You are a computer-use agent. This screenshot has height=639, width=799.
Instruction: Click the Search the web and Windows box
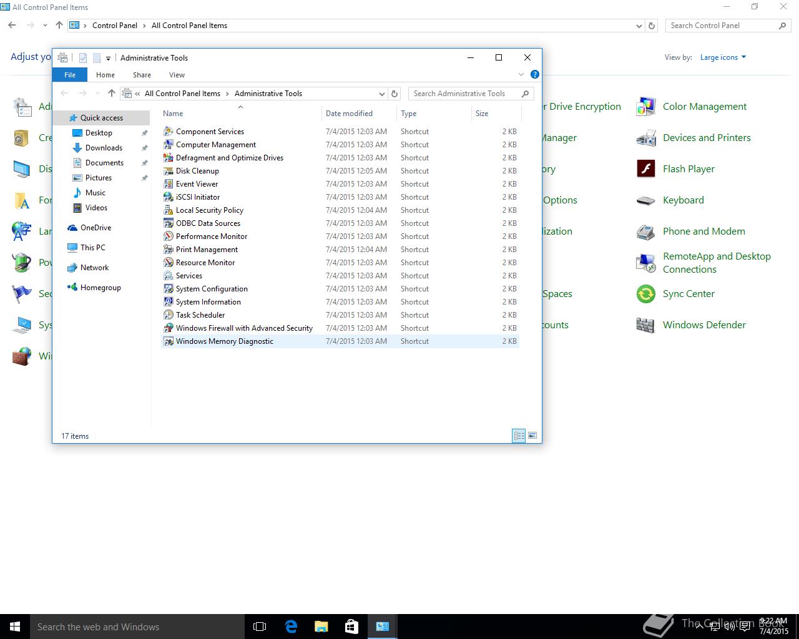click(x=137, y=627)
